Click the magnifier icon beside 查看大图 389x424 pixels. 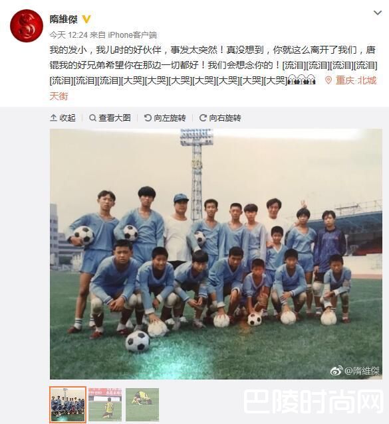pyautogui.click(x=92, y=118)
